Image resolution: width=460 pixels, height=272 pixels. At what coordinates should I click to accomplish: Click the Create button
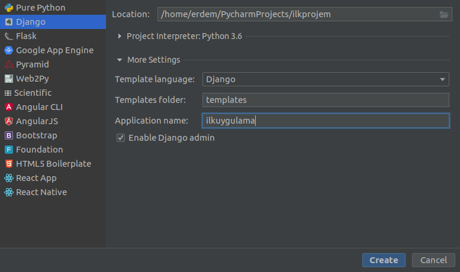(384, 260)
